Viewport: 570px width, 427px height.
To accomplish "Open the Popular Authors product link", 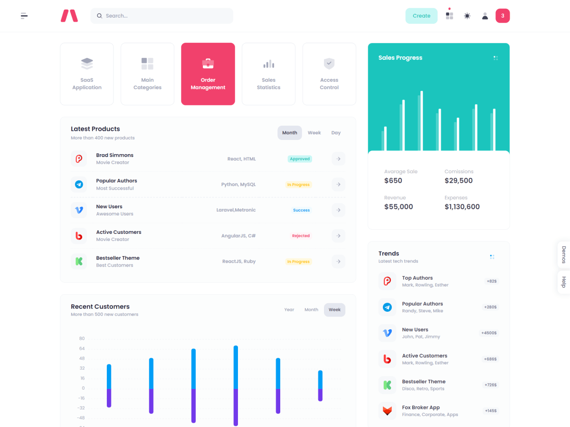I will 116,181.
